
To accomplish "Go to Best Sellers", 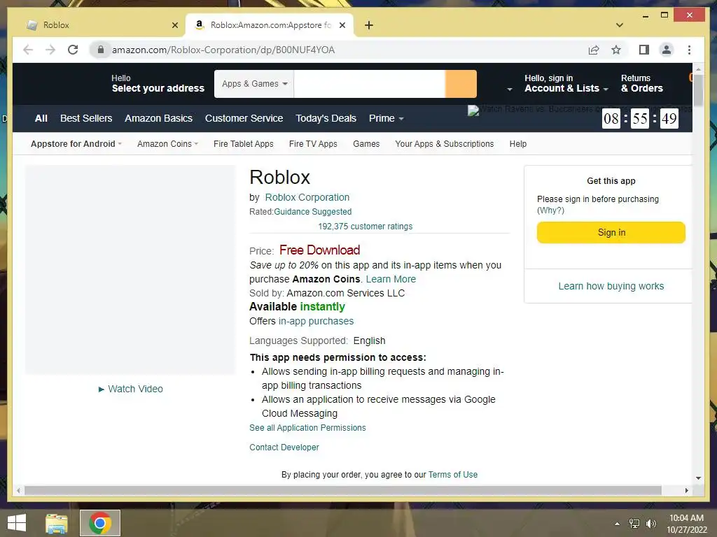I will coord(86,118).
